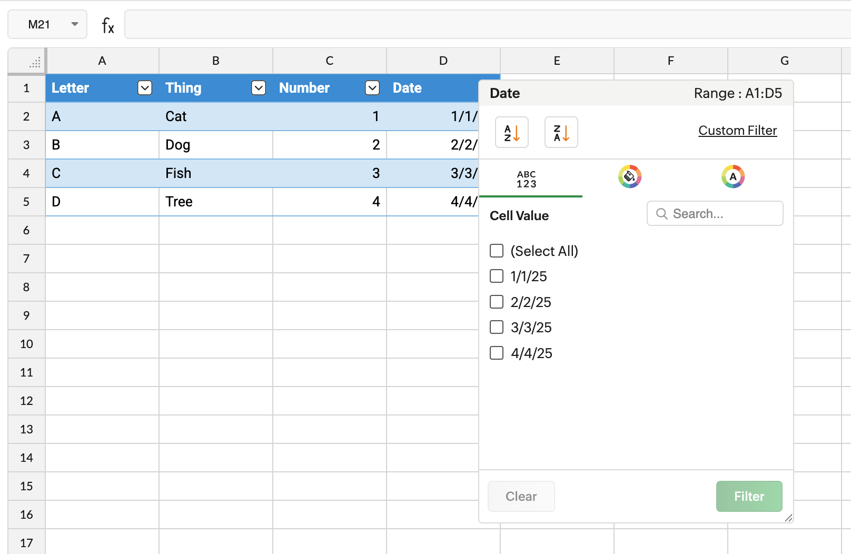Switch to filter by fill color
The image size is (851, 554).
pos(629,177)
